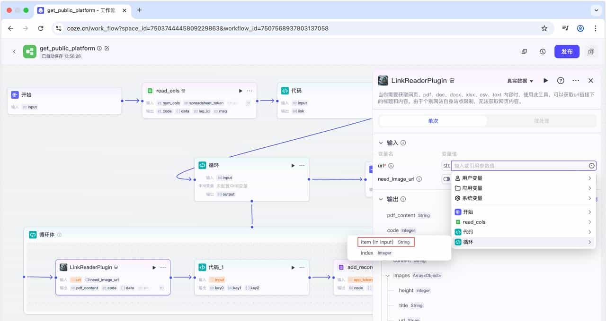Run the read_cols node play icon
Viewport: 606px width, 321px height.
[241, 91]
